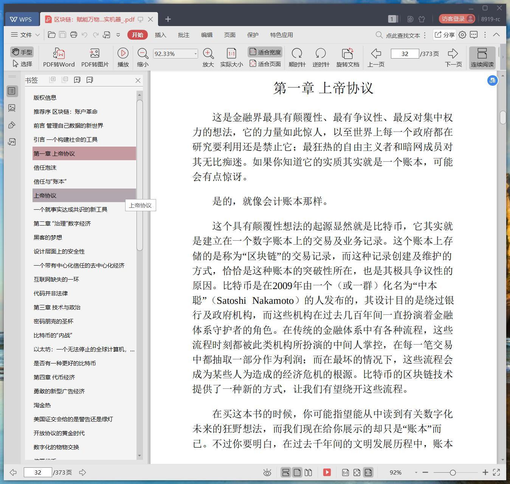Show the thumbnails sidebar panel
510x484 pixels.
click(12, 108)
